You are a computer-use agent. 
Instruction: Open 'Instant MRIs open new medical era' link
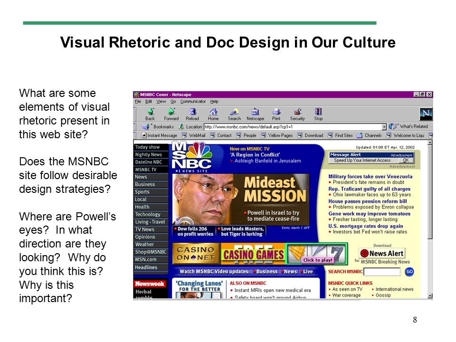(x=273, y=290)
